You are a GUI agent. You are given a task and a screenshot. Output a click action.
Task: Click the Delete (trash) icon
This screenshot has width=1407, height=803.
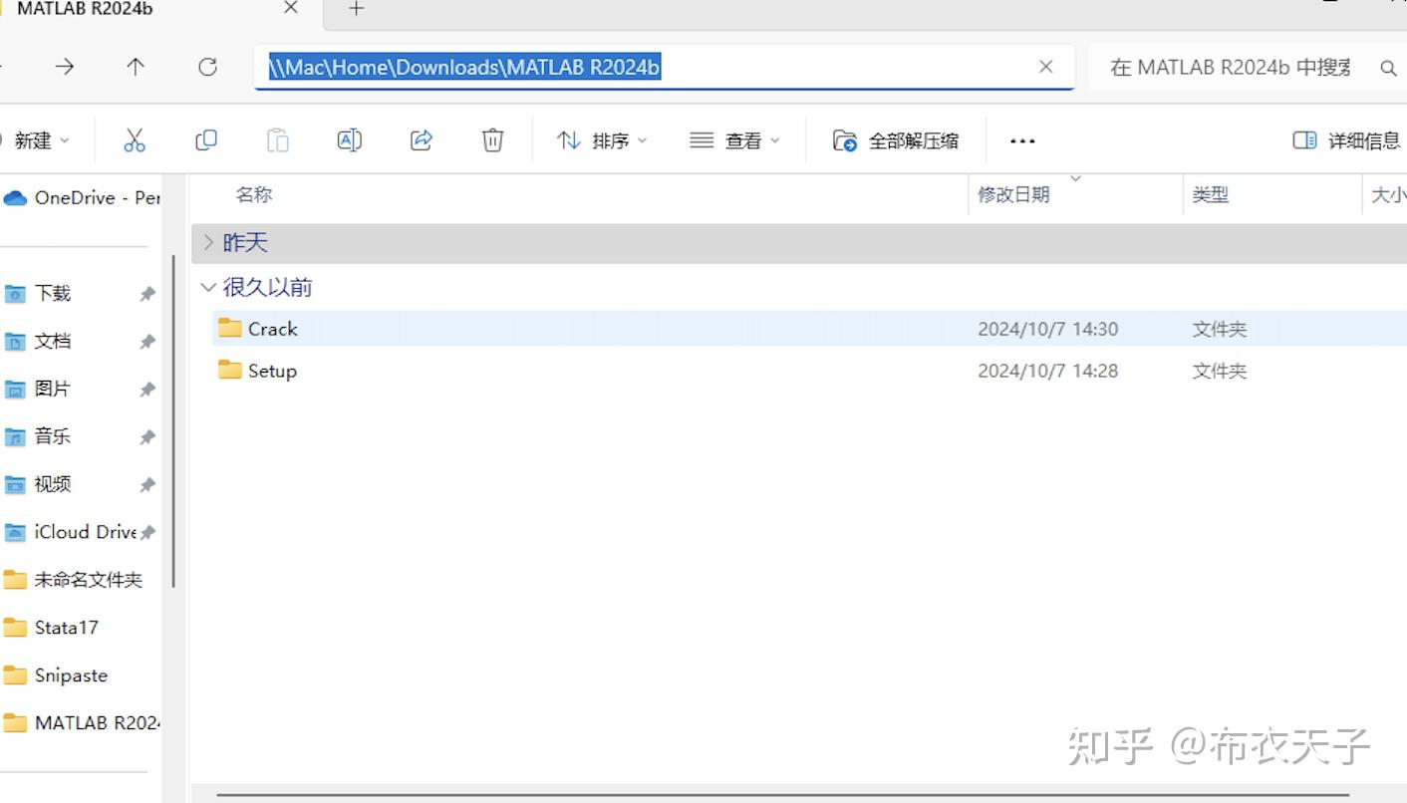(x=492, y=139)
